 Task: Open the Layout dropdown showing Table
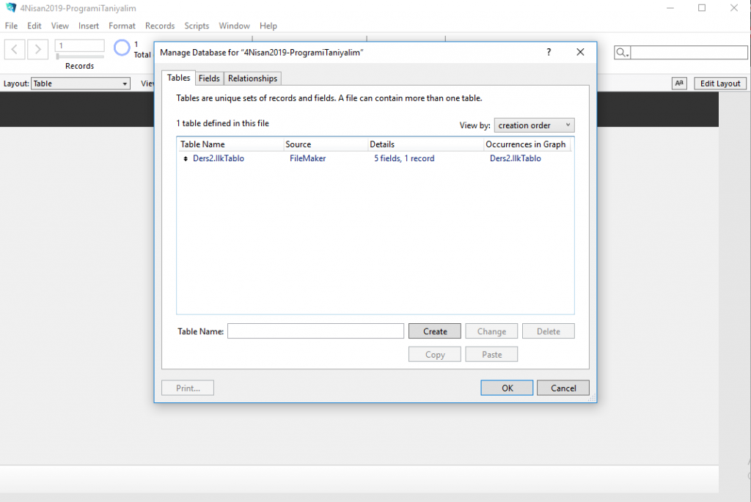(81, 84)
